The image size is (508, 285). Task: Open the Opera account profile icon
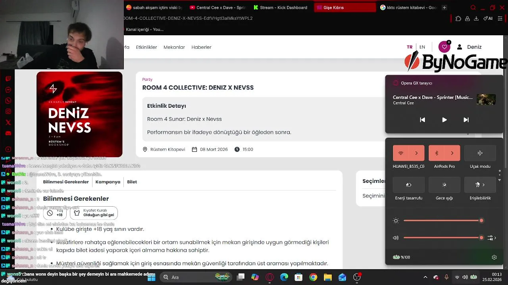pos(468,19)
